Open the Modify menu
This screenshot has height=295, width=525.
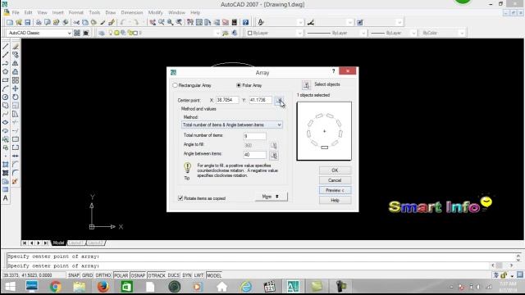pos(155,12)
